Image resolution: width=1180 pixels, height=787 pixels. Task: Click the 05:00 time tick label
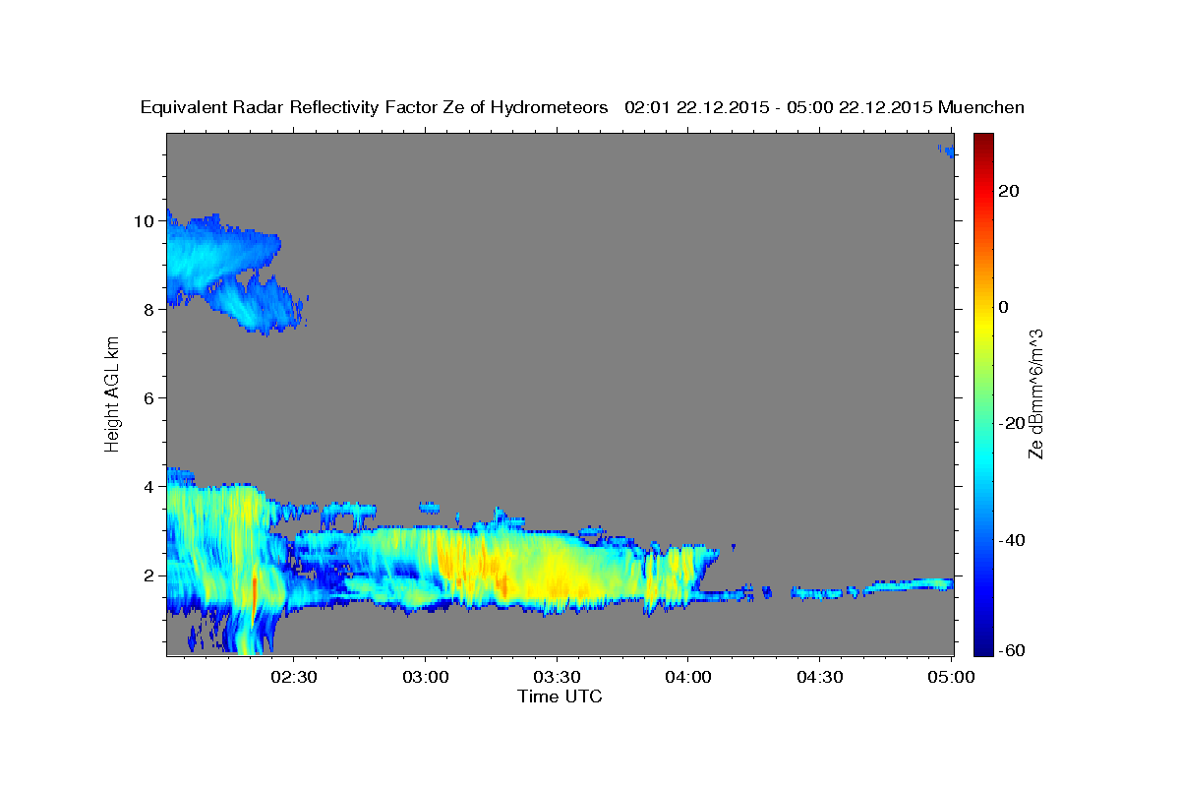pyautogui.click(x=950, y=677)
